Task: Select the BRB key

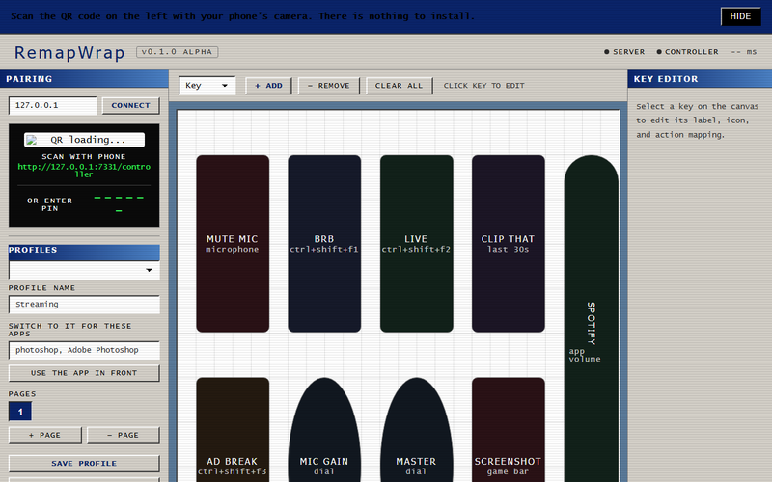Action: click(324, 244)
